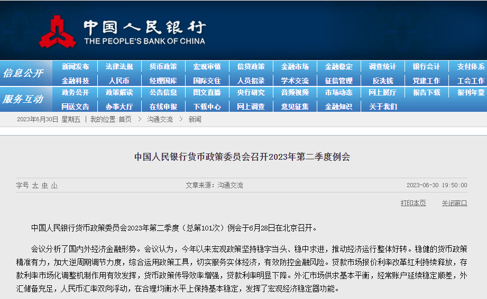This screenshot has width=487, height=299.
Task: Navigate to 关于我们
Action: (383, 107)
